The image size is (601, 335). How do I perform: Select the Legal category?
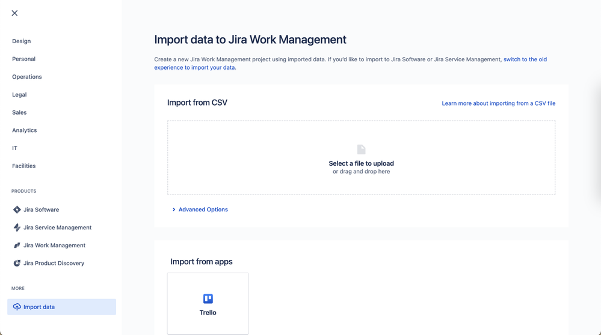click(x=19, y=94)
